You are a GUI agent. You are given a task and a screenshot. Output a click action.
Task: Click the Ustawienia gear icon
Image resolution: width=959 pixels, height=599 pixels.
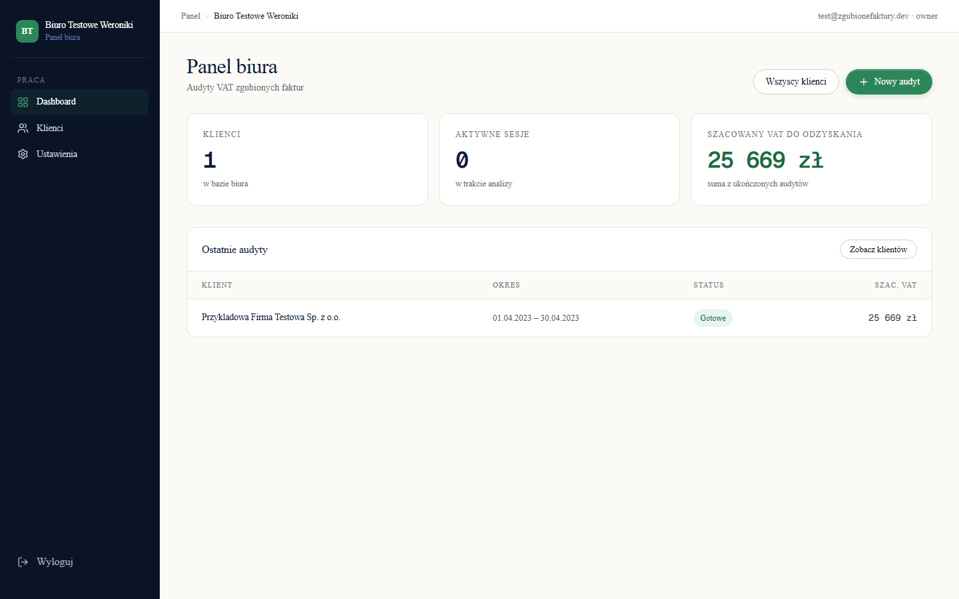click(23, 154)
